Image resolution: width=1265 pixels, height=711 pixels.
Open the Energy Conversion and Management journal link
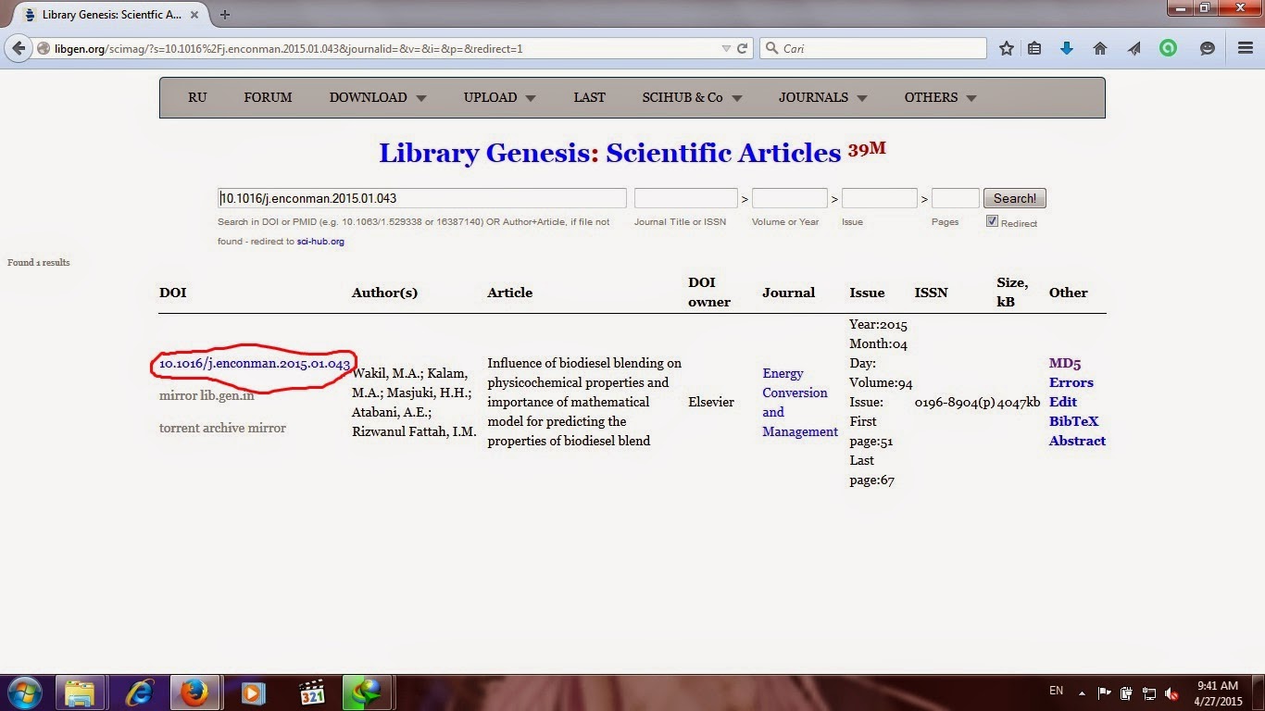coord(800,403)
